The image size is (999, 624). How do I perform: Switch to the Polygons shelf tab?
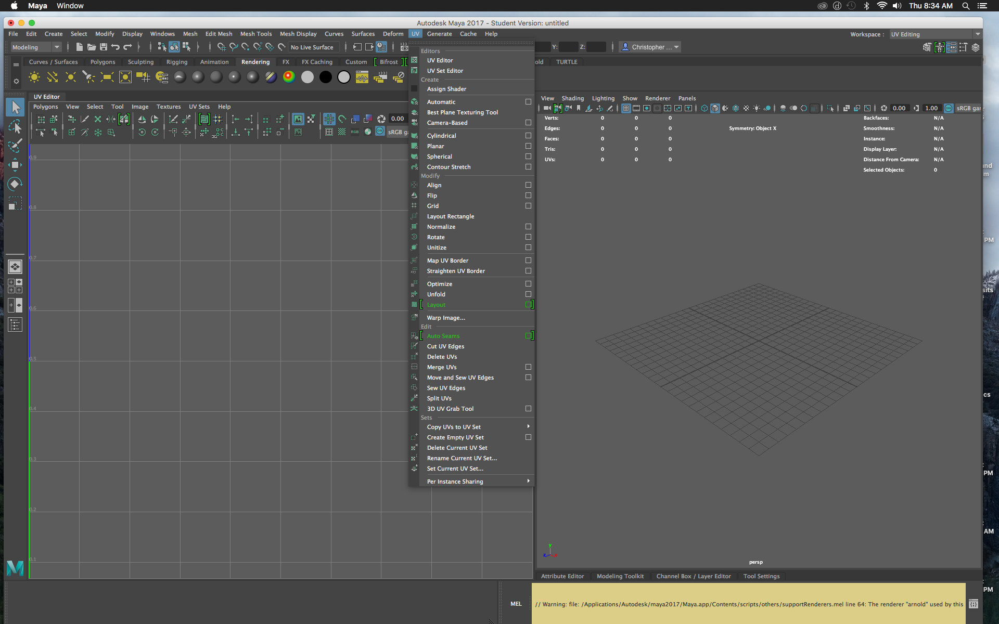pyautogui.click(x=103, y=62)
